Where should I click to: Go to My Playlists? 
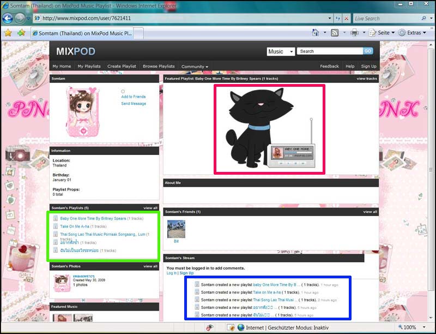[89, 66]
